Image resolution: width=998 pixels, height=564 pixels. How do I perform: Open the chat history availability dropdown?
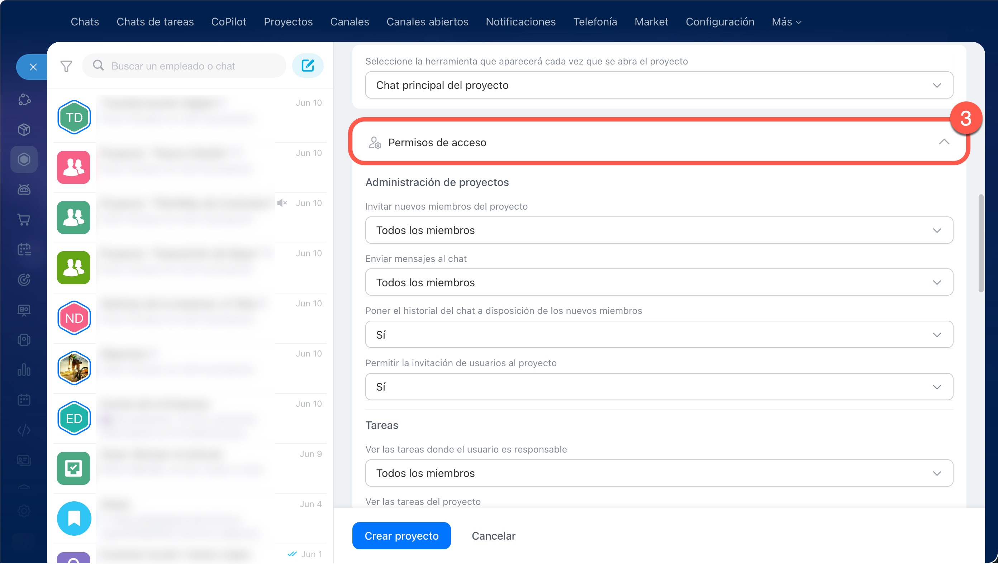(x=659, y=334)
